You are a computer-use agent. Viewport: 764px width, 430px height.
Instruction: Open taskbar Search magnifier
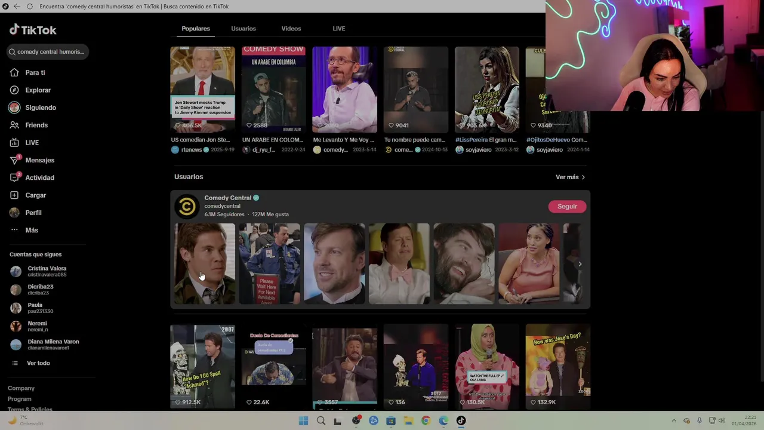point(321,420)
